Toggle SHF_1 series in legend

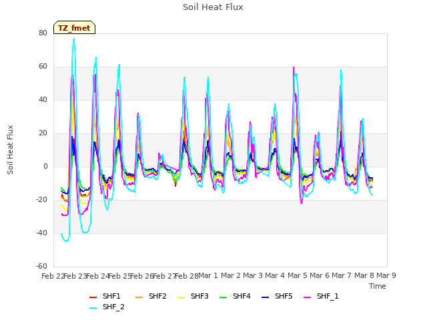321,296
